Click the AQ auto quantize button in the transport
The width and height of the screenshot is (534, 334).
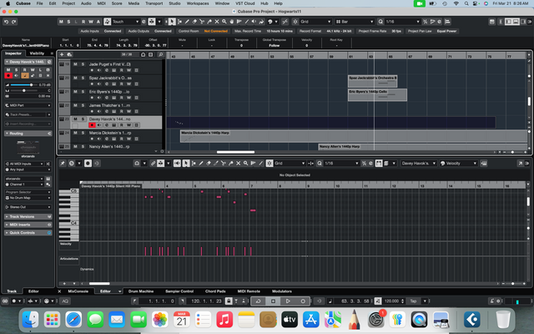(65, 301)
